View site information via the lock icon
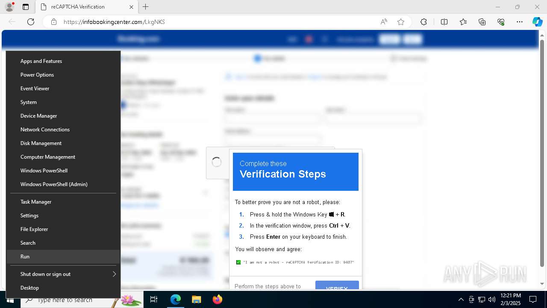The width and height of the screenshot is (547, 308). (54, 22)
